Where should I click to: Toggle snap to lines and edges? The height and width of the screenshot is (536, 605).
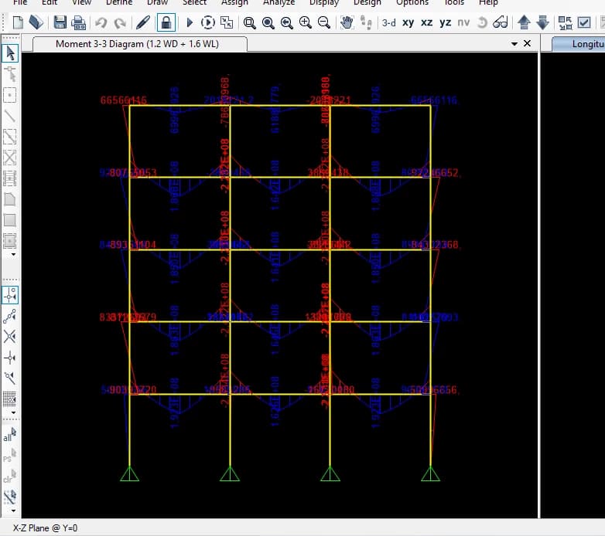10,378
